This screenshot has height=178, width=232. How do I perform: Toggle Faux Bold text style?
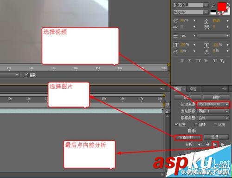(x=182, y=61)
